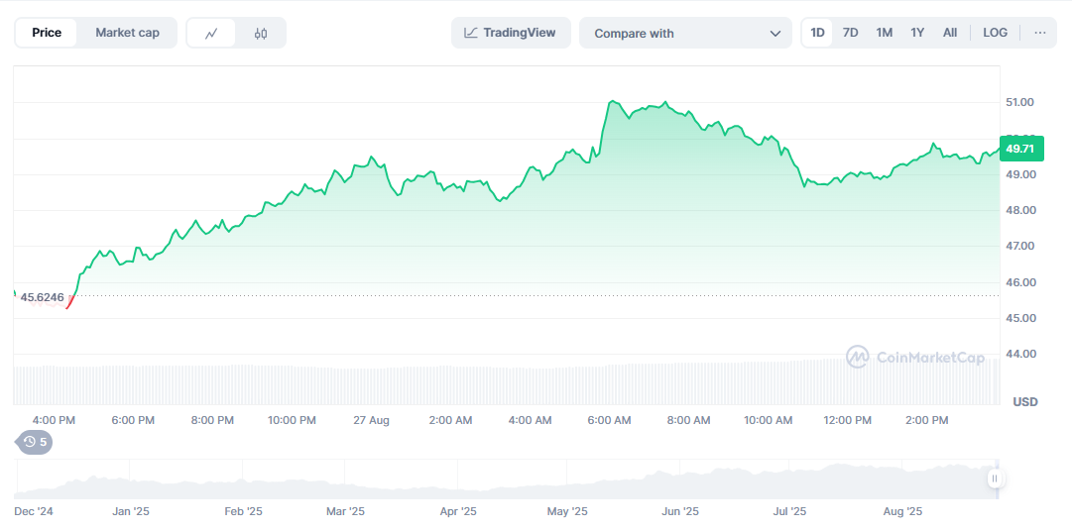Toggle LOG scale
Image resolution: width=1072 pixels, height=530 pixels.
(995, 33)
